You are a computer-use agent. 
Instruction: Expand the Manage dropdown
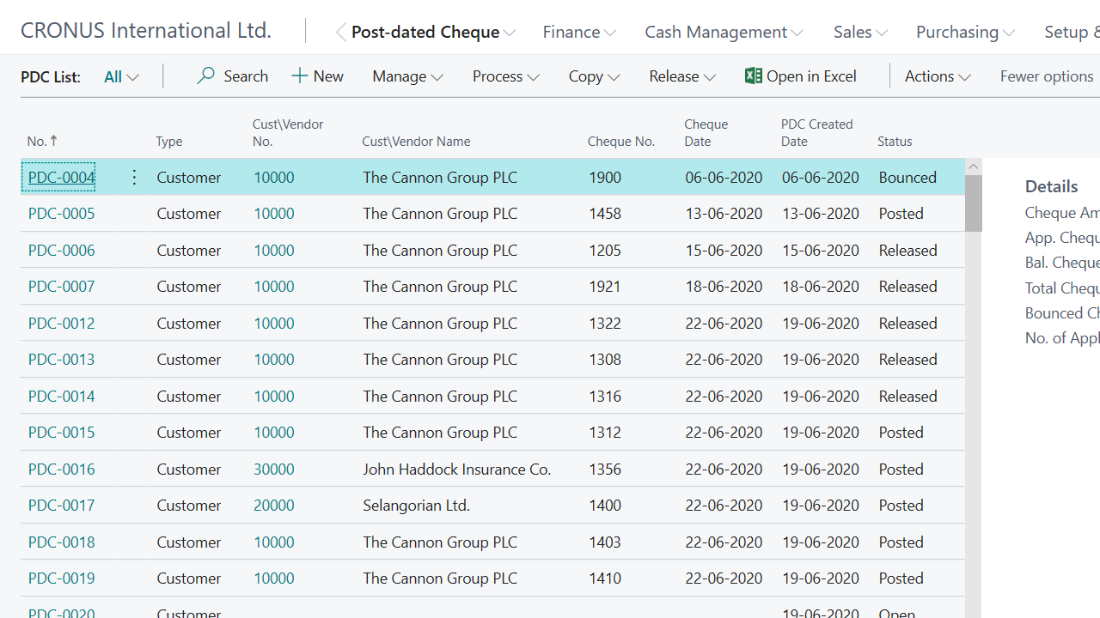(x=407, y=76)
